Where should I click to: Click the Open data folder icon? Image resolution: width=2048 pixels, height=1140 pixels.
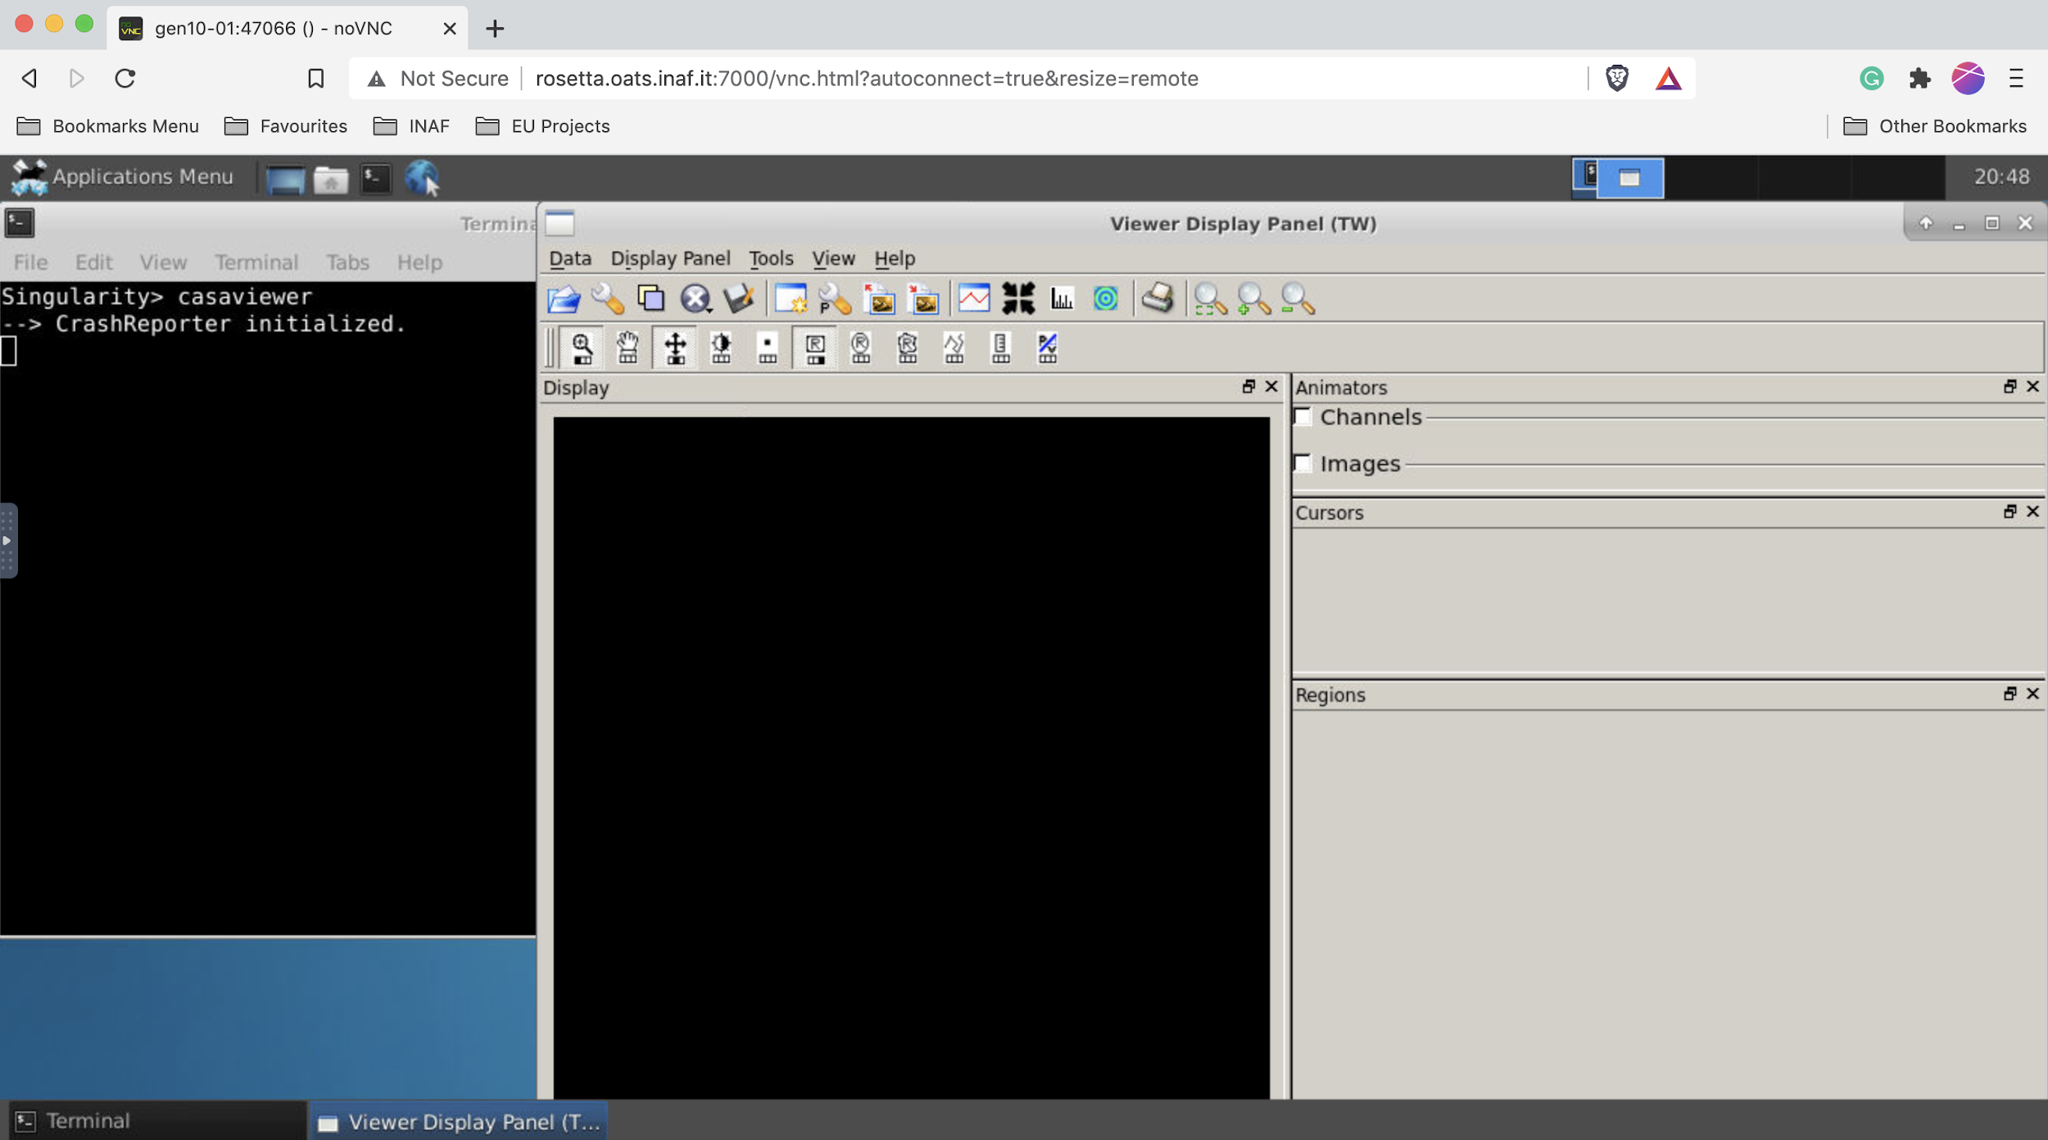pos(564,299)
